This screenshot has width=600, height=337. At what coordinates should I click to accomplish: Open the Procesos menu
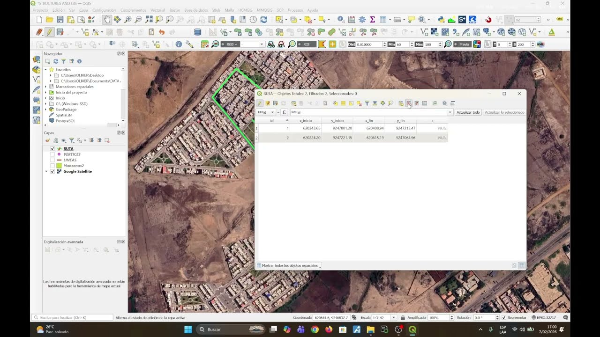pos(295,10)
